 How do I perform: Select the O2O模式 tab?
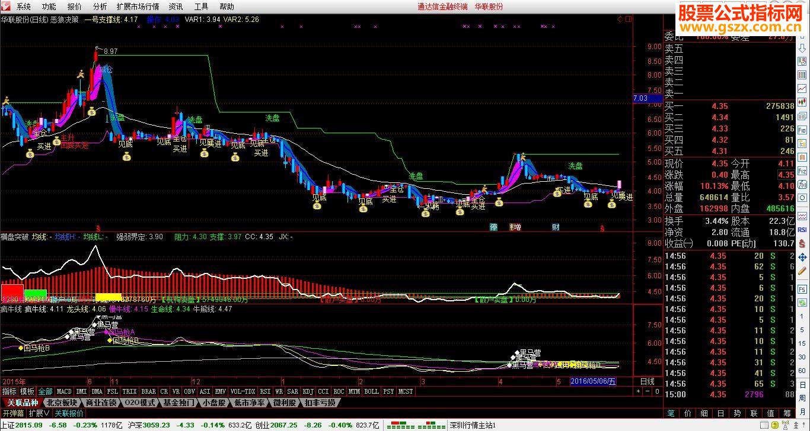tap(141, 403)
